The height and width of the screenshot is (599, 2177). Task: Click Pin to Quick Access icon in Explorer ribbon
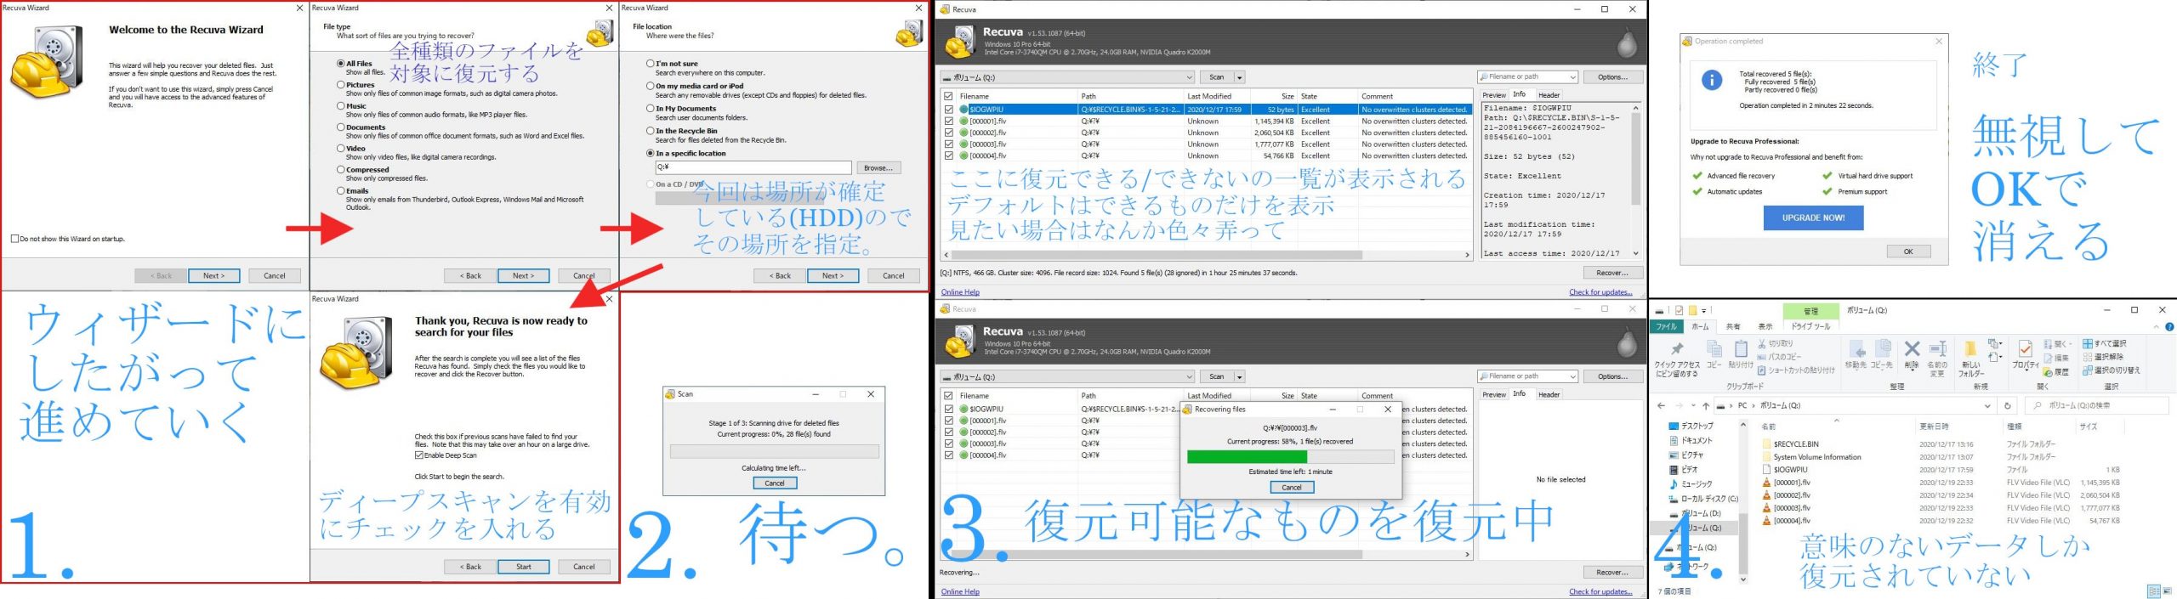click(1676, 349)
